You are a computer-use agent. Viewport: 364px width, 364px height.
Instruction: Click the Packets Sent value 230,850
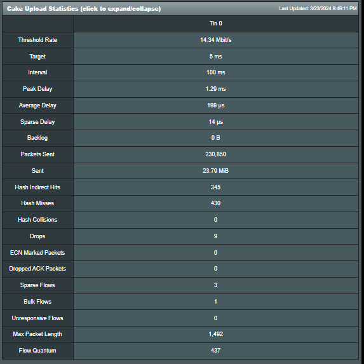[215, 154]
